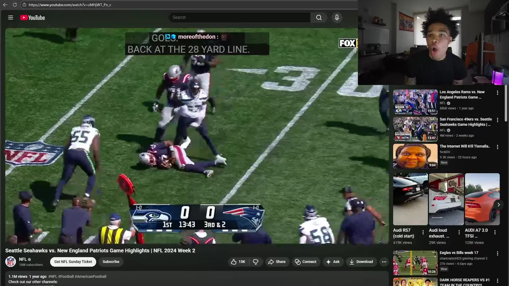Open options for AUDI A7 3.0 TFSI short
This screenshot has width=509, height=286.
[x=495, y=232]
